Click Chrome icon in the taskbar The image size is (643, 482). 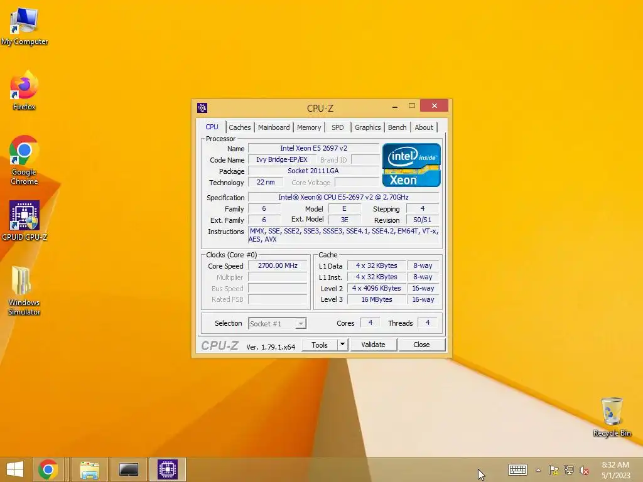(48, 469)
